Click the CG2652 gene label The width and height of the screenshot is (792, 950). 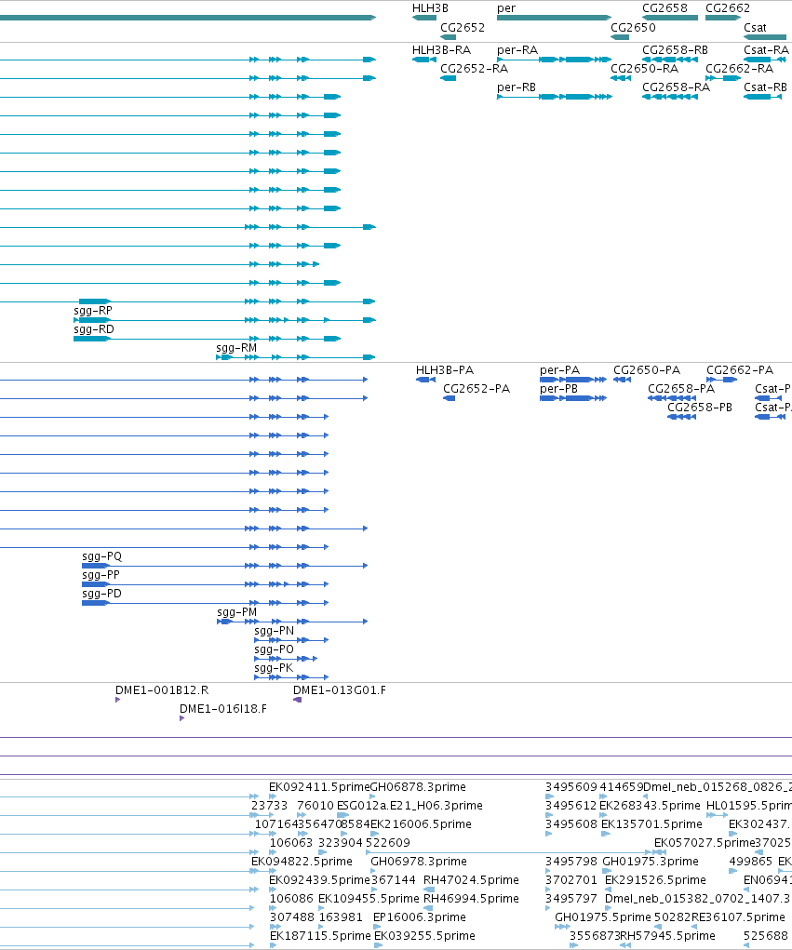click(463, 28)
